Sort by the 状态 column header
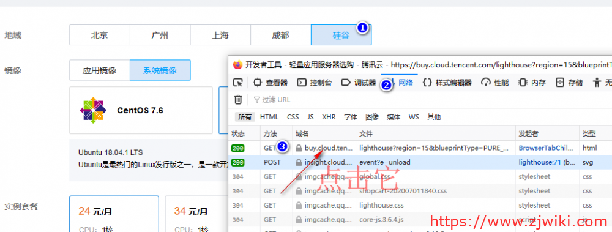 [245, 133]
